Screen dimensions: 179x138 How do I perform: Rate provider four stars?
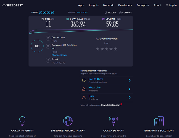coord(111,49)
